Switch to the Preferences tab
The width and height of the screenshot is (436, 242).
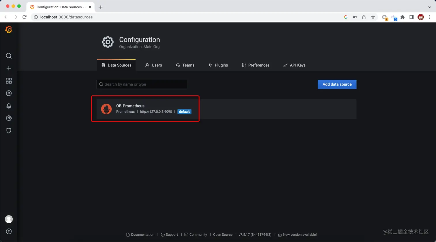(x=255, y=65)
